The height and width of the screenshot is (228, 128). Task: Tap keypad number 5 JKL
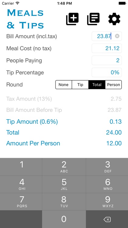click(x=64, y=184)
